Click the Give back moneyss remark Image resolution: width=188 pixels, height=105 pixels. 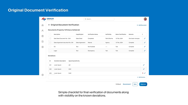[134, 38]
